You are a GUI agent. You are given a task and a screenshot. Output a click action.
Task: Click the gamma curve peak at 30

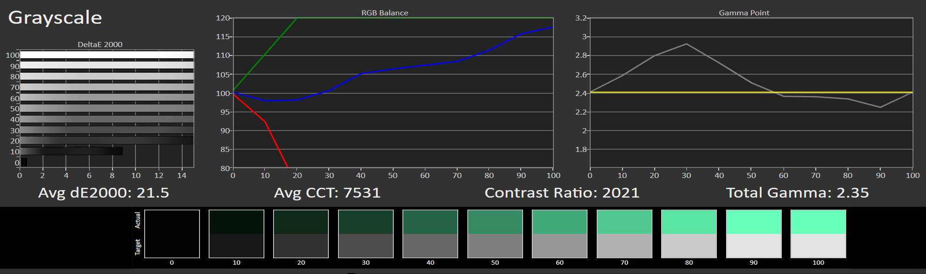pos(686,44)
